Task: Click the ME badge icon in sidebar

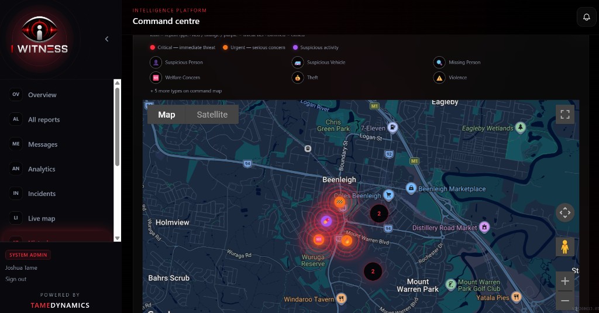Action: coord(16,144)
